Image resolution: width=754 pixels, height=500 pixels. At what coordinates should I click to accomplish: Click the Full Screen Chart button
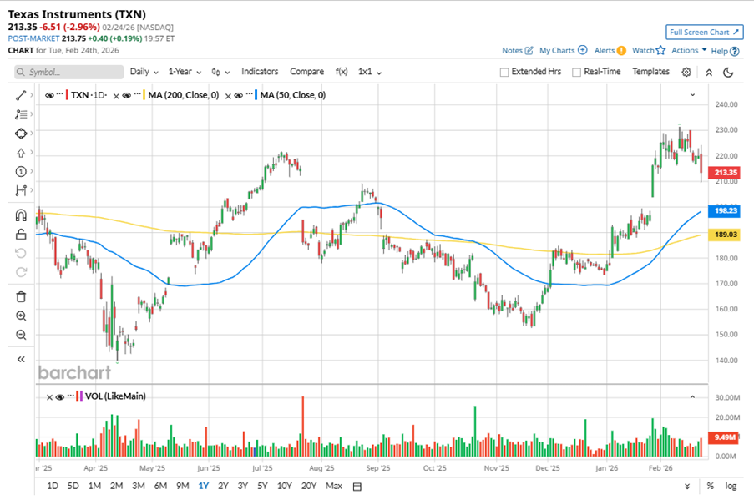coord(705,32)
